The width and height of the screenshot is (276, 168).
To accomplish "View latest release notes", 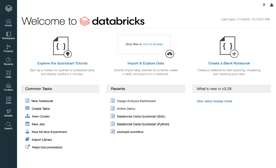I will pos(214,101).
